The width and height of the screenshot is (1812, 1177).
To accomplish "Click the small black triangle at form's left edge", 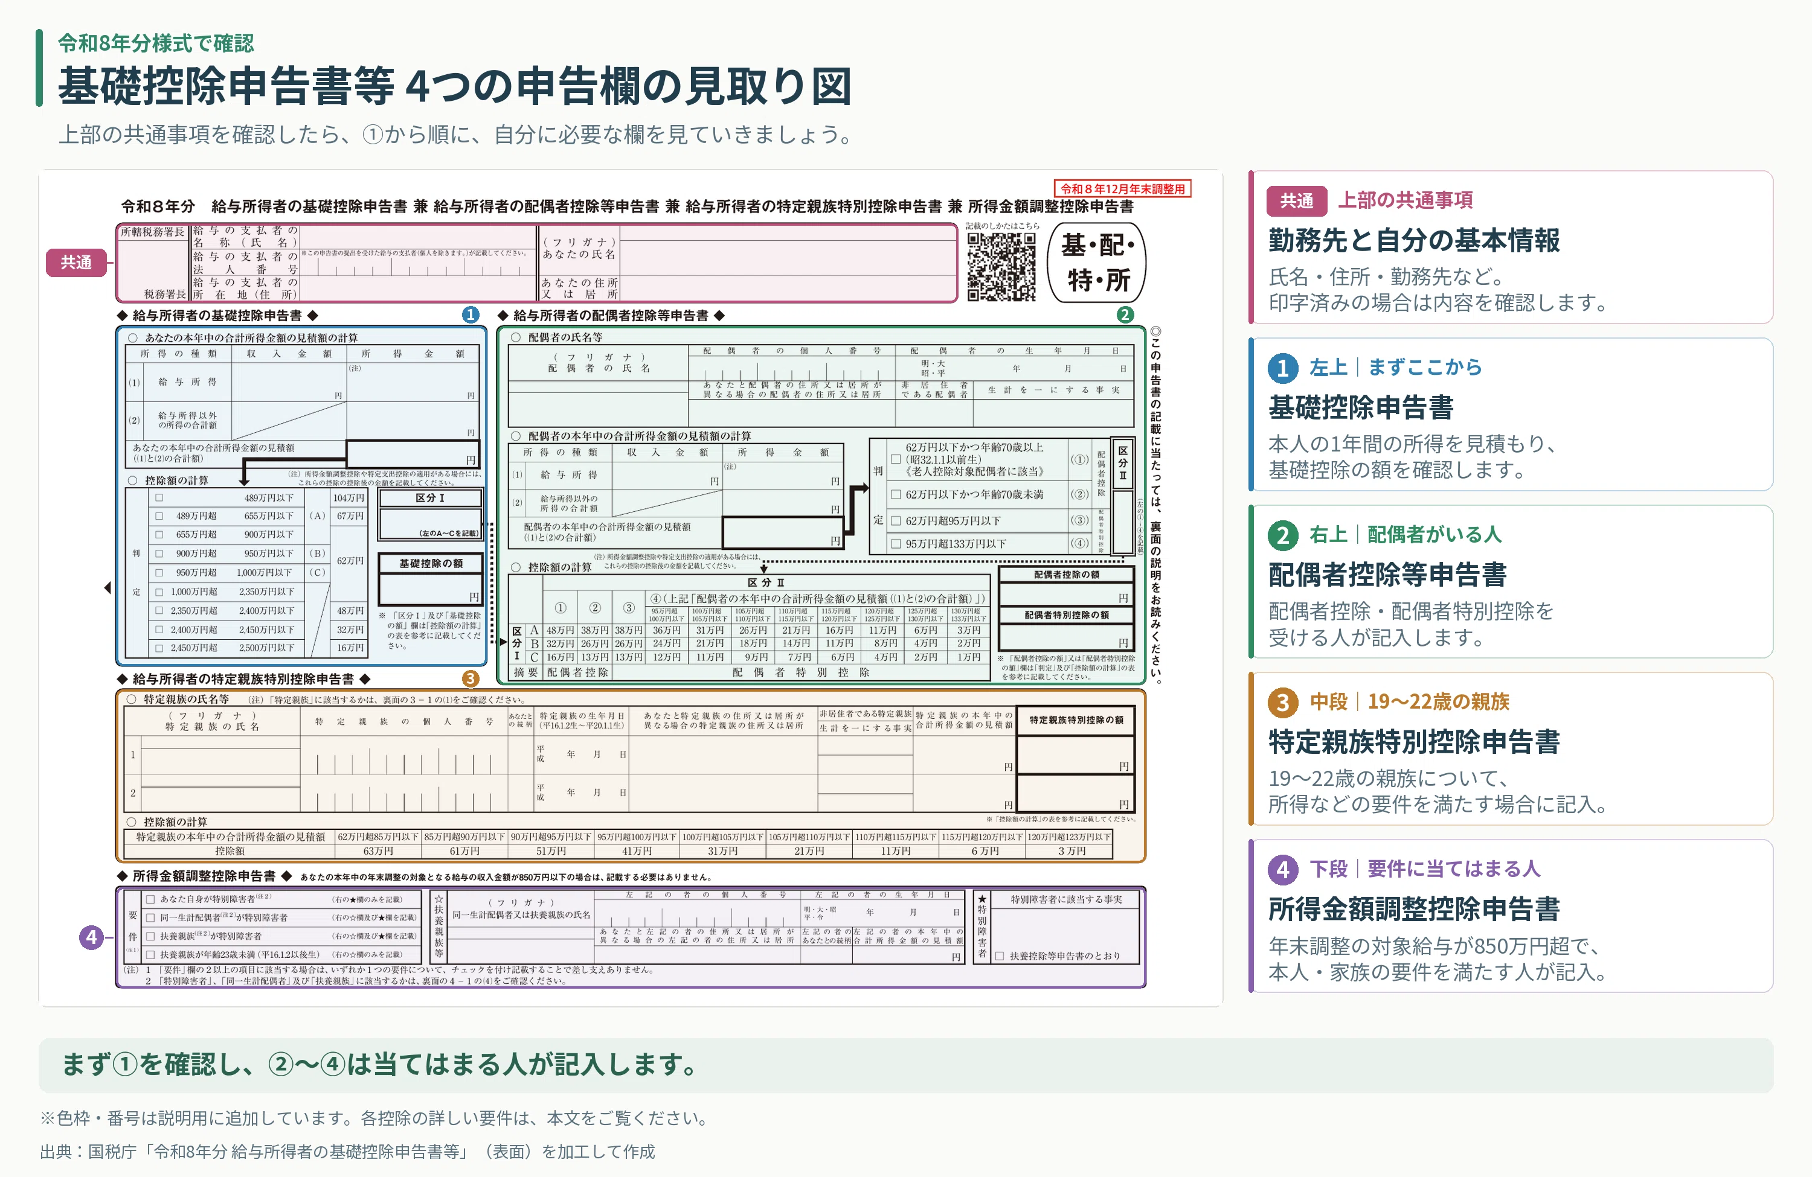I will click(x=108, y=587).
